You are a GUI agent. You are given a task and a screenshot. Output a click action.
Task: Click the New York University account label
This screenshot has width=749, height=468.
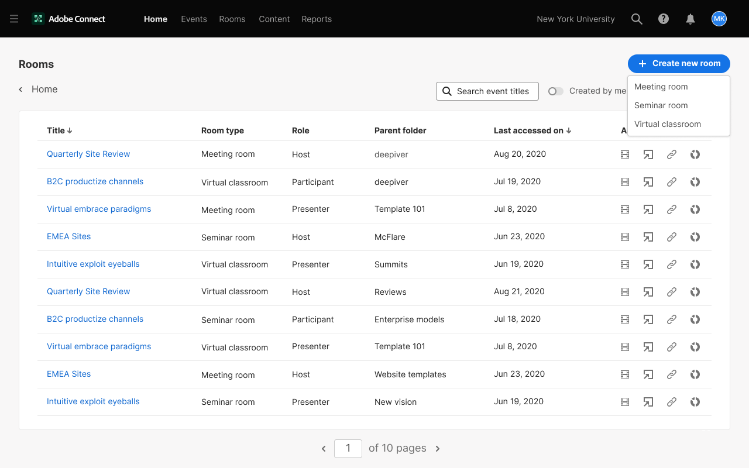[x=576, y=19]
